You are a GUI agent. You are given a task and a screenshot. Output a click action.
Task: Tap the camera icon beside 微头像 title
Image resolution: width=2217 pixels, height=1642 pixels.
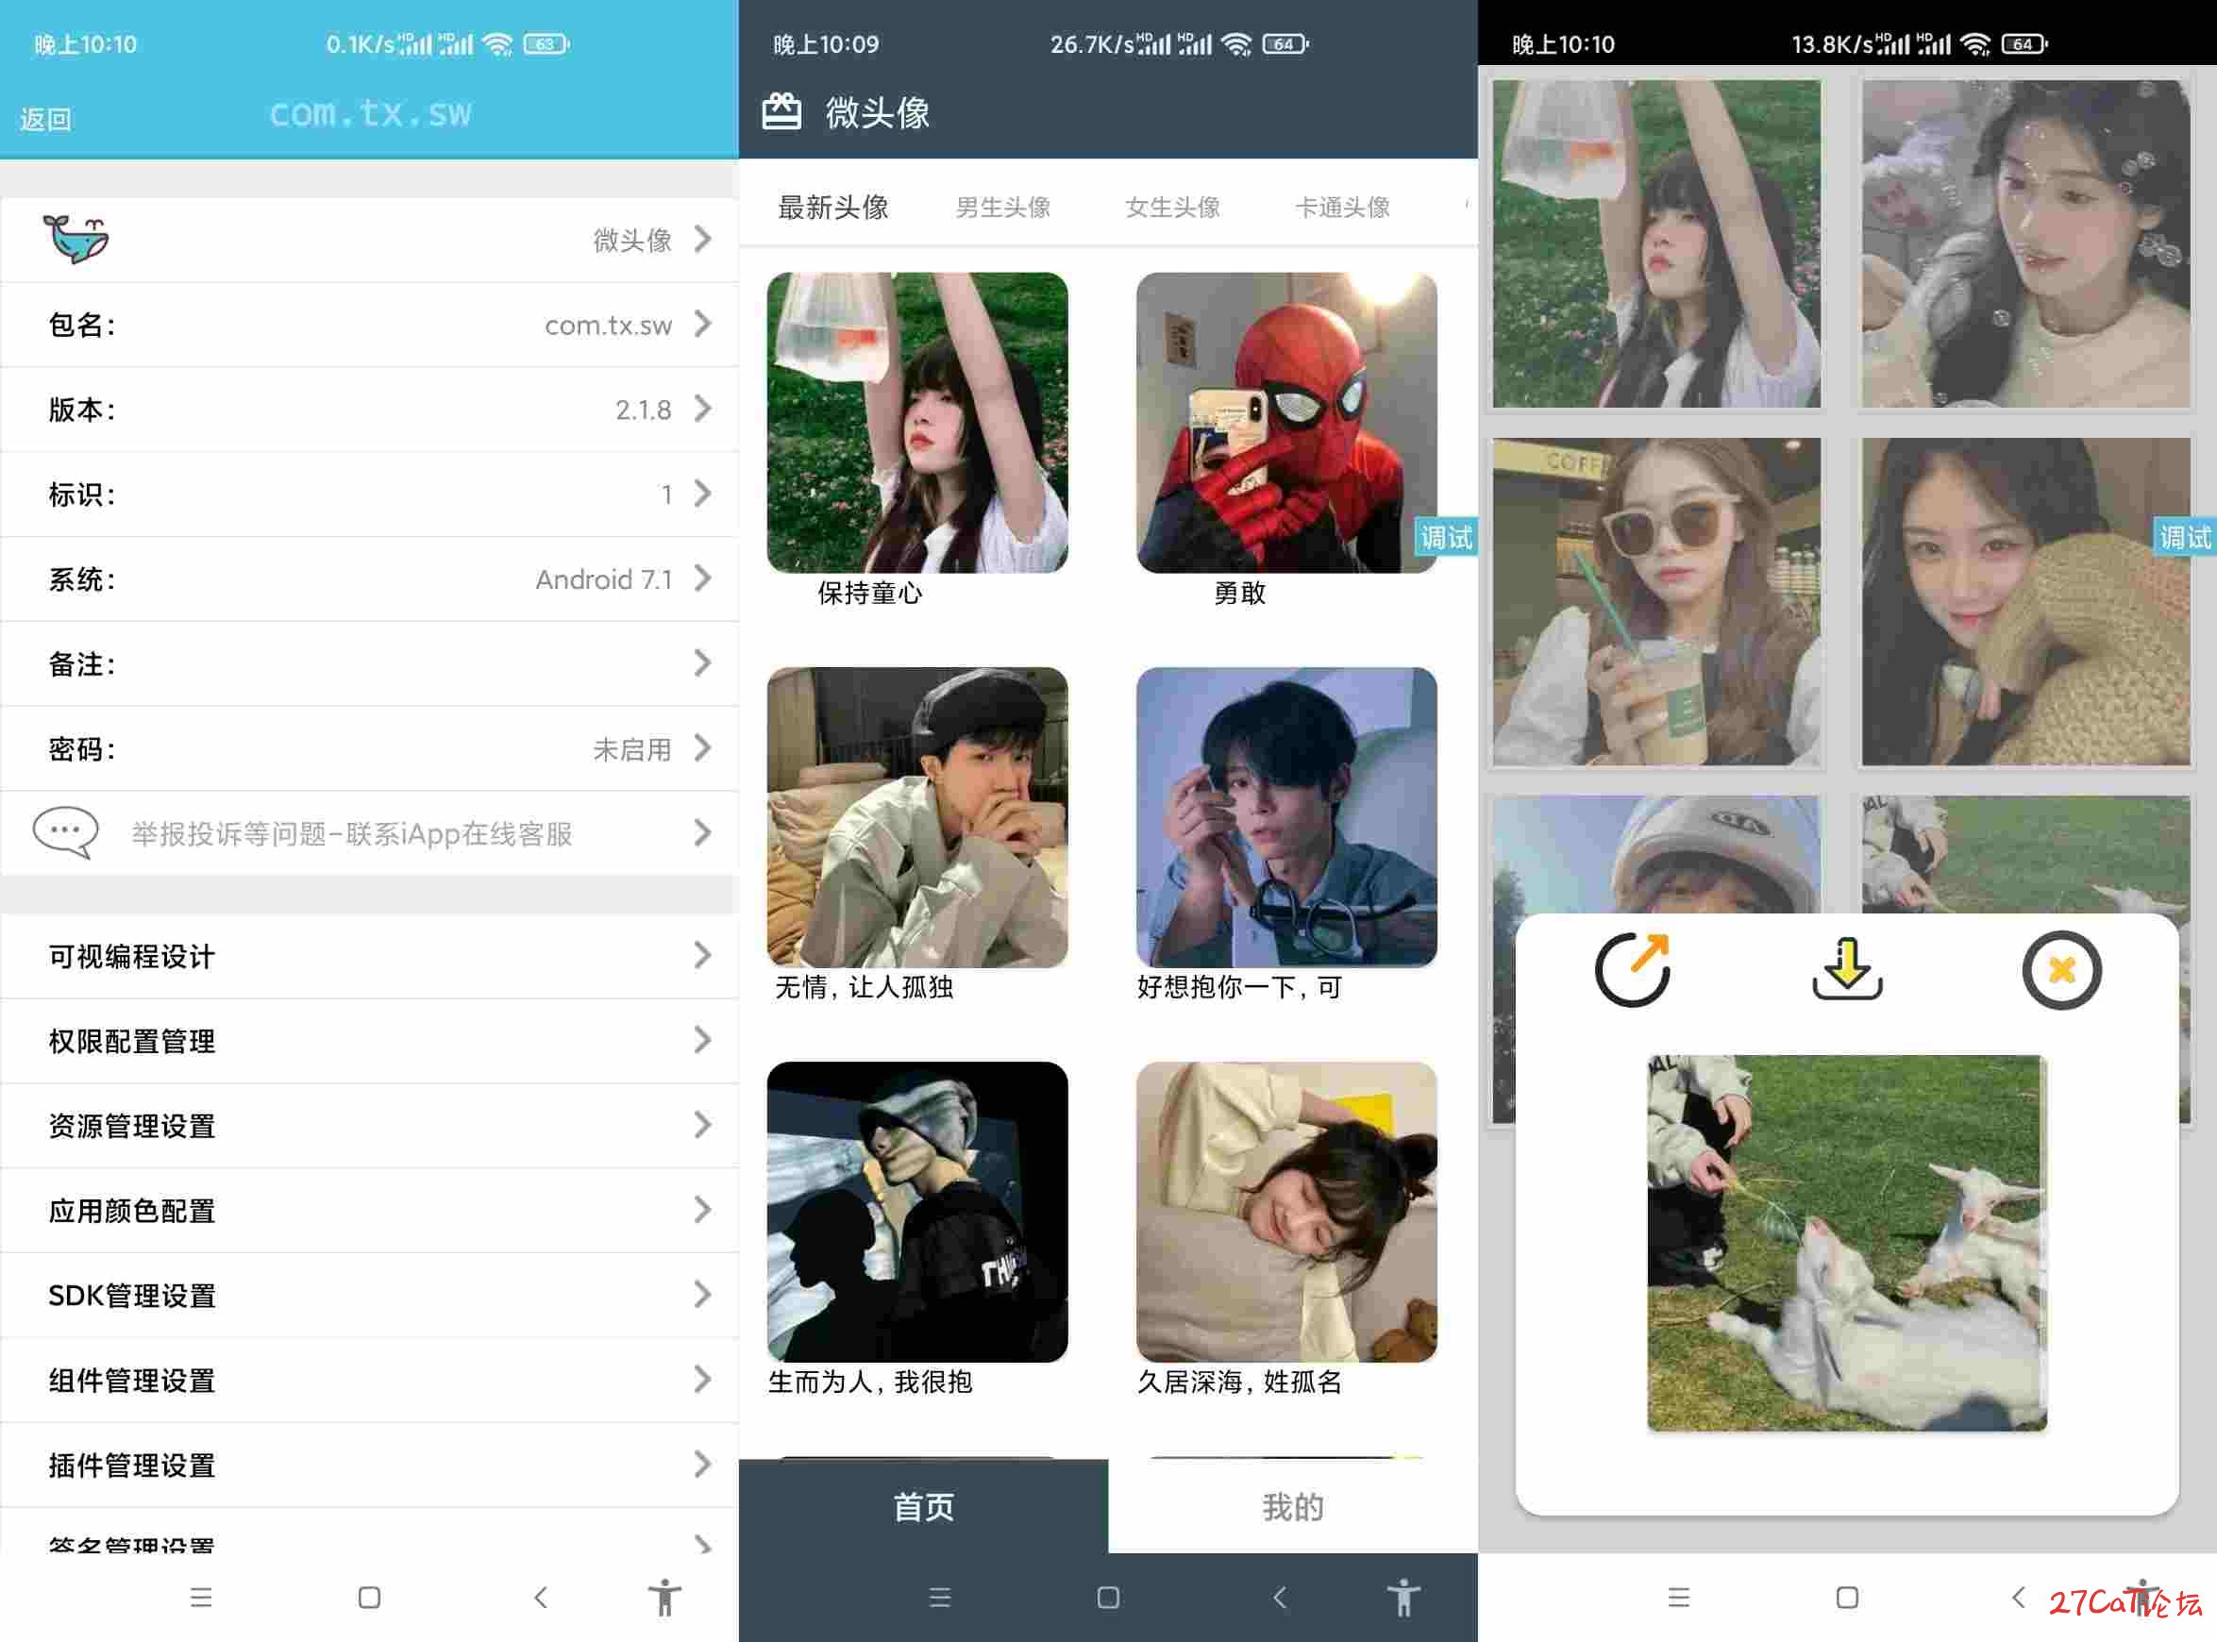click(x=781, y=111)
